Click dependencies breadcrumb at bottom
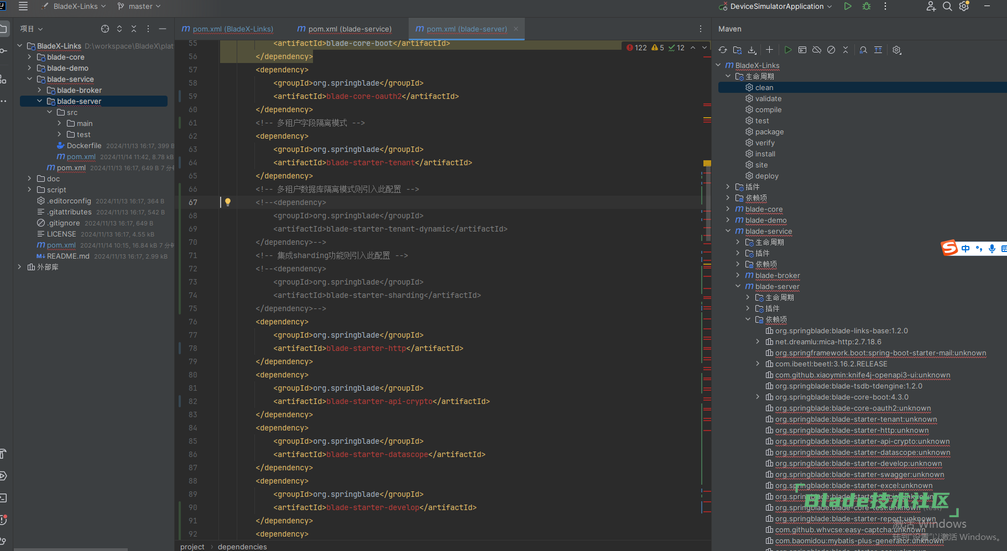The width and height of the screenshot is (1007, 551). click(x=242, y=547)
